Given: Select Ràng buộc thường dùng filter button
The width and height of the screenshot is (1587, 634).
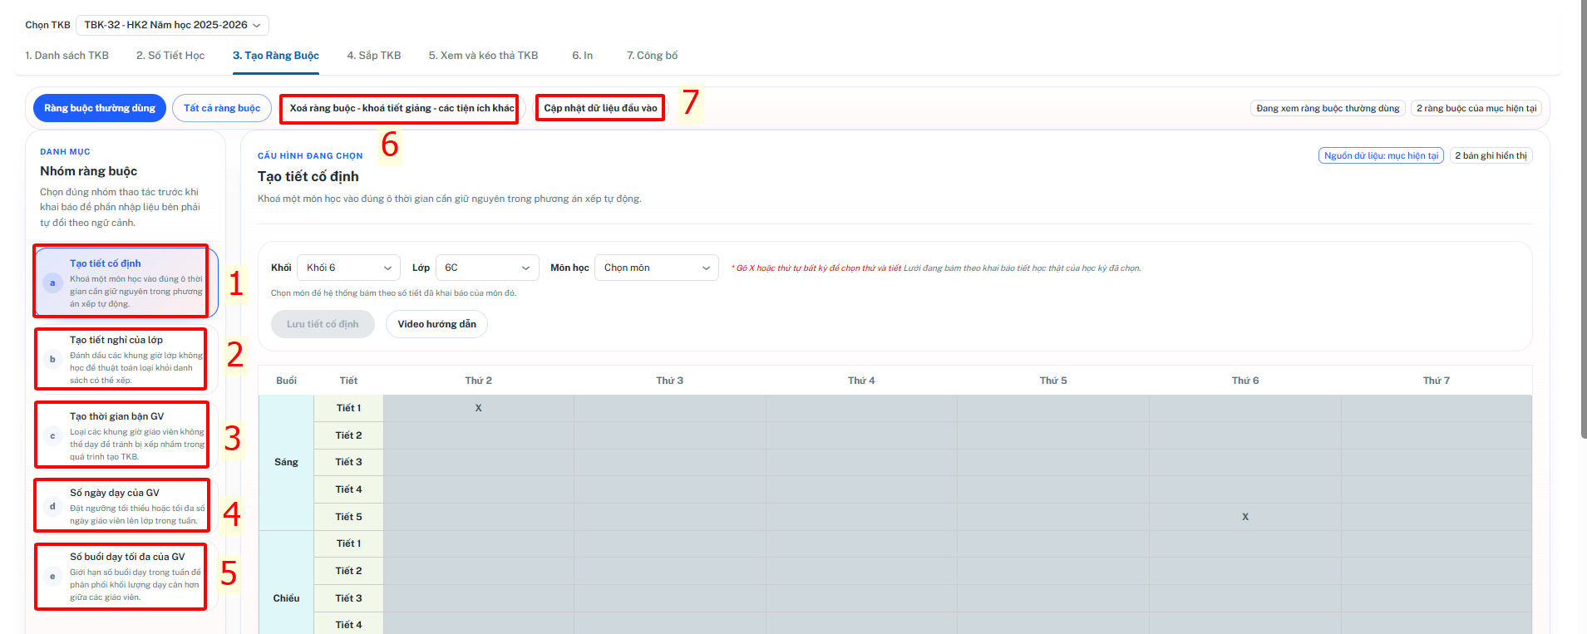Looking at the screenshot, I should point(100,108).
